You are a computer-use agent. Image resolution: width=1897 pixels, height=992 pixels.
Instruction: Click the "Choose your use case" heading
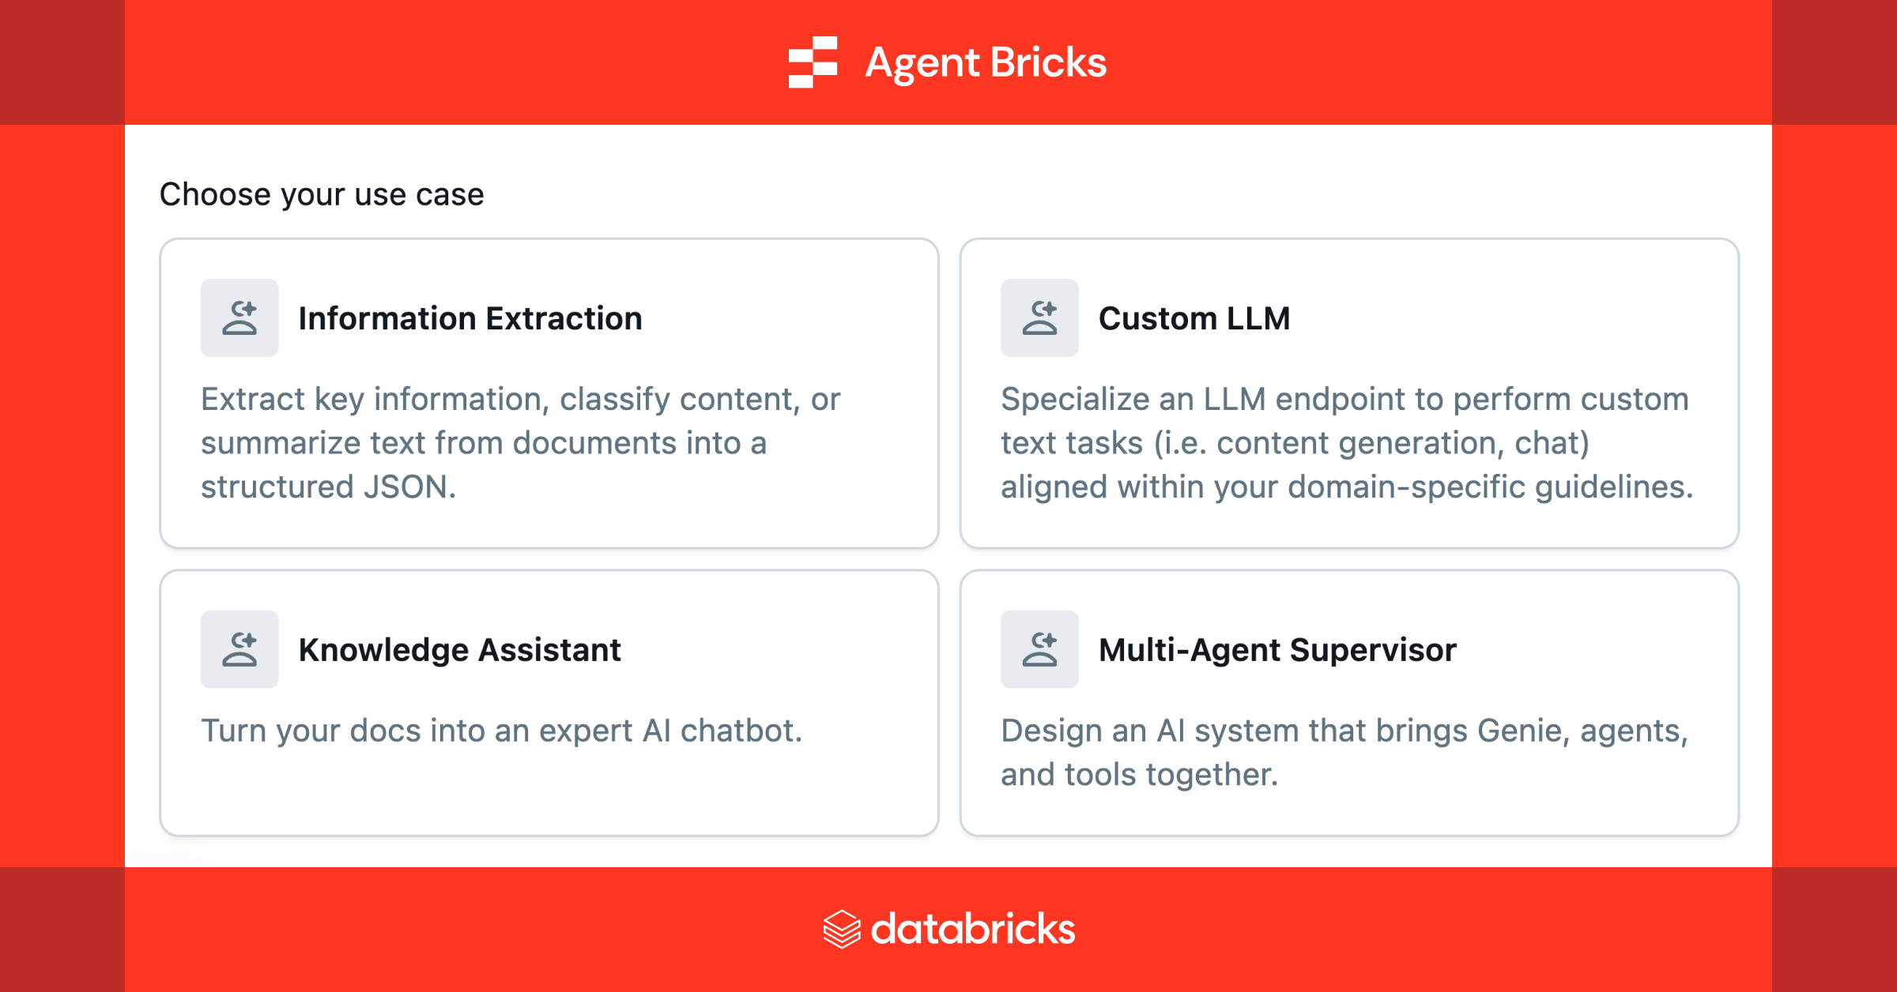322,194
